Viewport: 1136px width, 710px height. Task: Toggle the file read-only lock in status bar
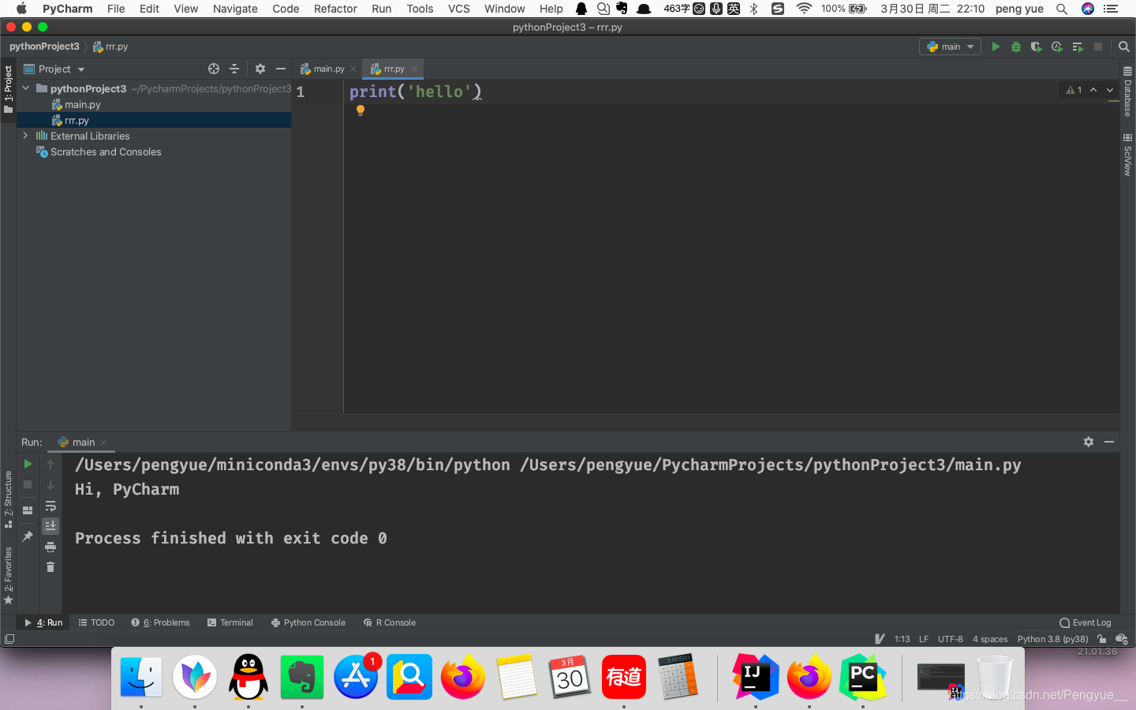[x=1102, y=639]
